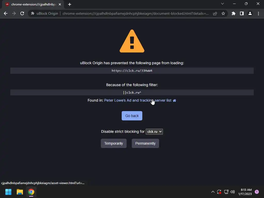264x198 pixels.
Task: Open Peter Lowe's Ad and tracking list link
Action: click(138, 100)
